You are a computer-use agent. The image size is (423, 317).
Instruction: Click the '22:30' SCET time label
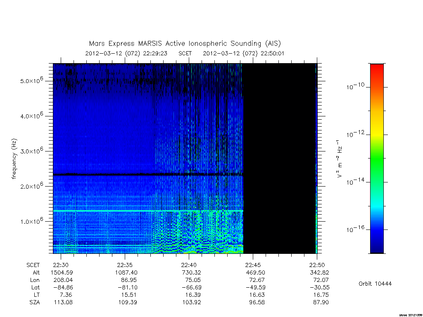click(61, 265)
